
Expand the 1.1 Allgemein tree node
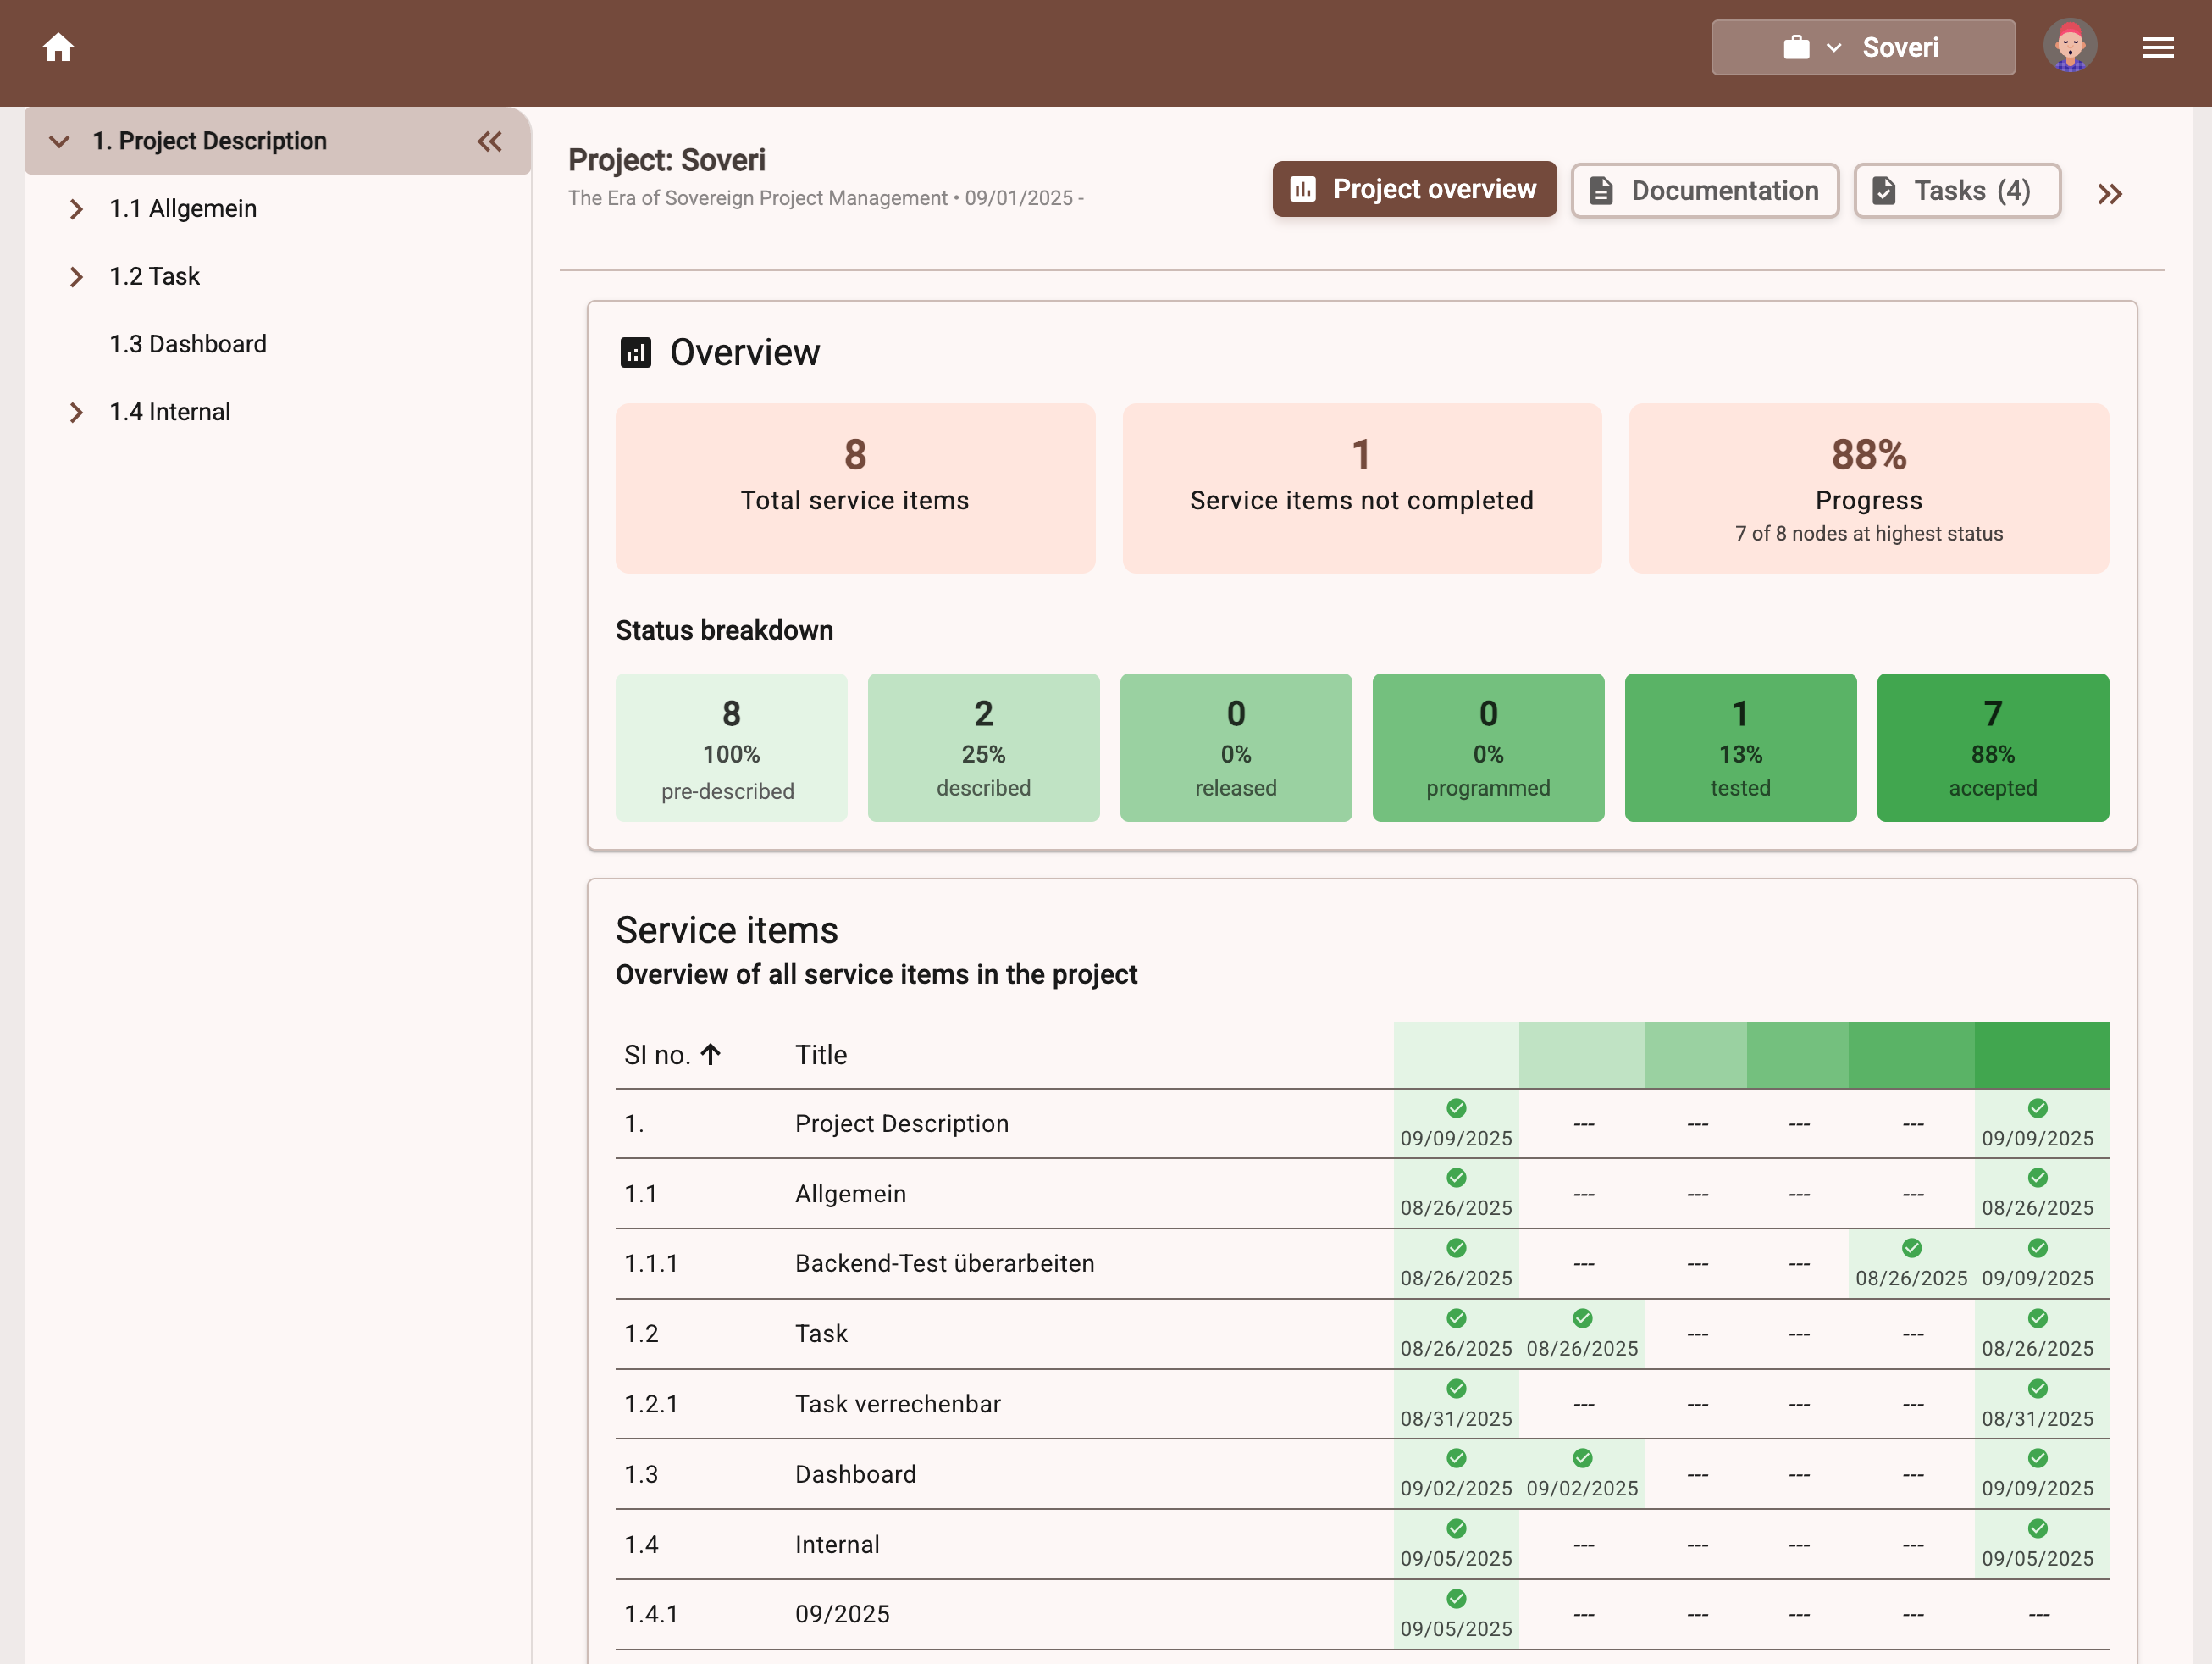coord(76,208)
